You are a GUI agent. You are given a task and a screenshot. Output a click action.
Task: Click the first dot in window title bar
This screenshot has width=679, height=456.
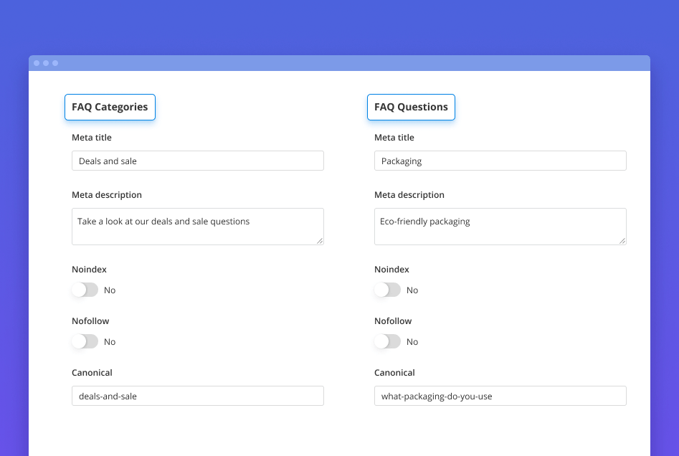point(37,63)
